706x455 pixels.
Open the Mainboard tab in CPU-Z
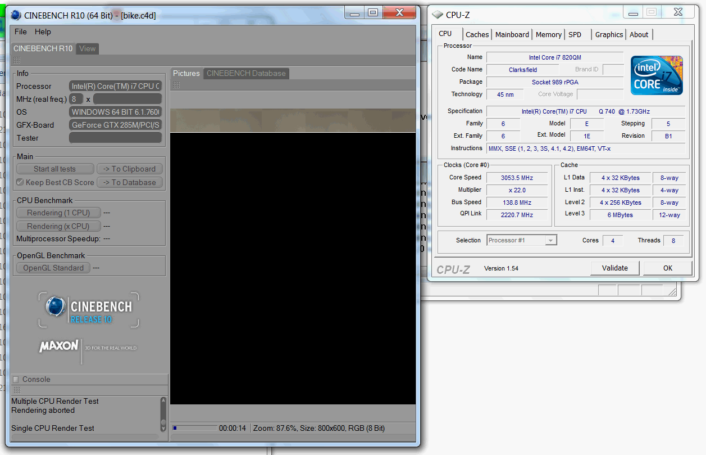click(512, 34)
